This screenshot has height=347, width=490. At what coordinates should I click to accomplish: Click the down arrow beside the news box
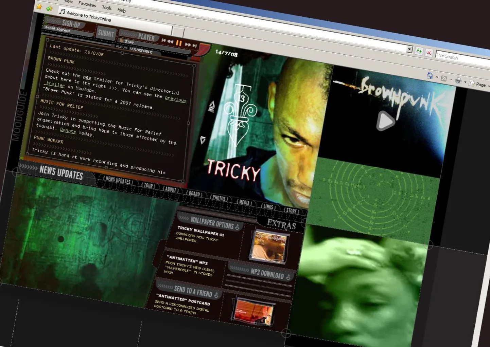pyautogui.click(x=203, y=140)
